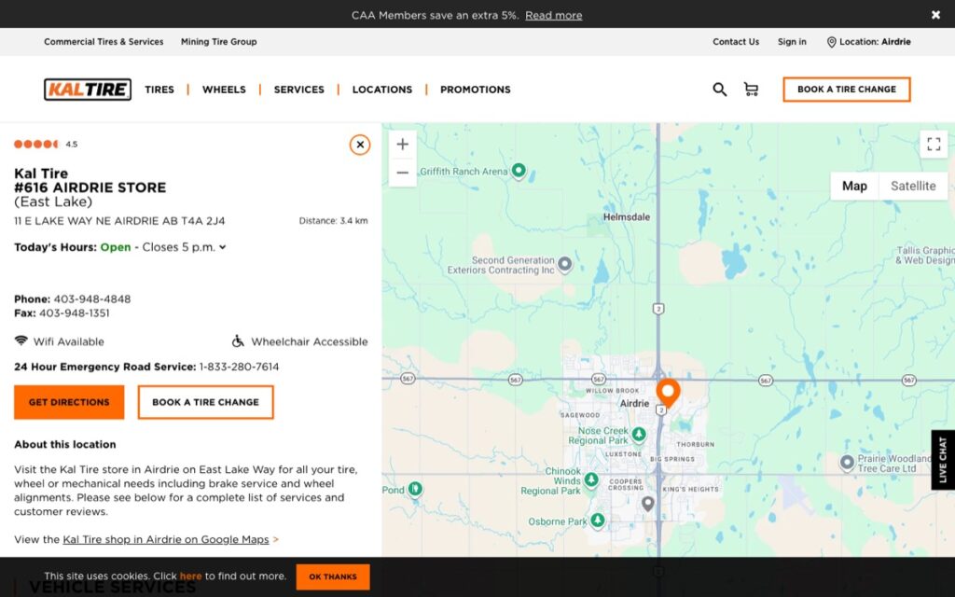This screenshot has width=955, height=597.
Task: Click Get Directions button
Action: tap(69, 402)
